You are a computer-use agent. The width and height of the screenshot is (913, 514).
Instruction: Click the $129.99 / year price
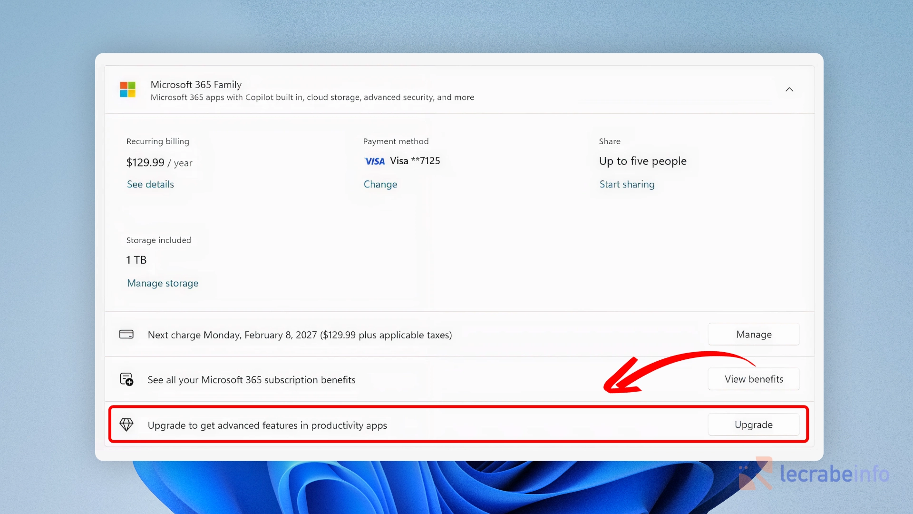pos(159,163)
